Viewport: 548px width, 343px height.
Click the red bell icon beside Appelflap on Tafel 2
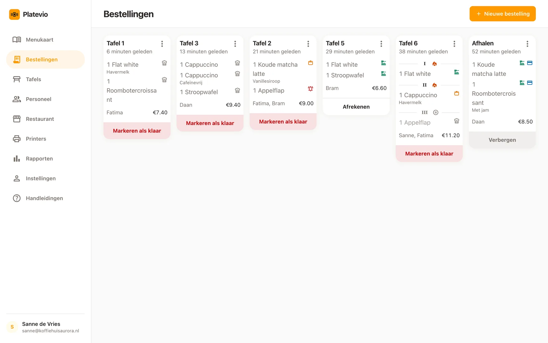coord(310,89)
